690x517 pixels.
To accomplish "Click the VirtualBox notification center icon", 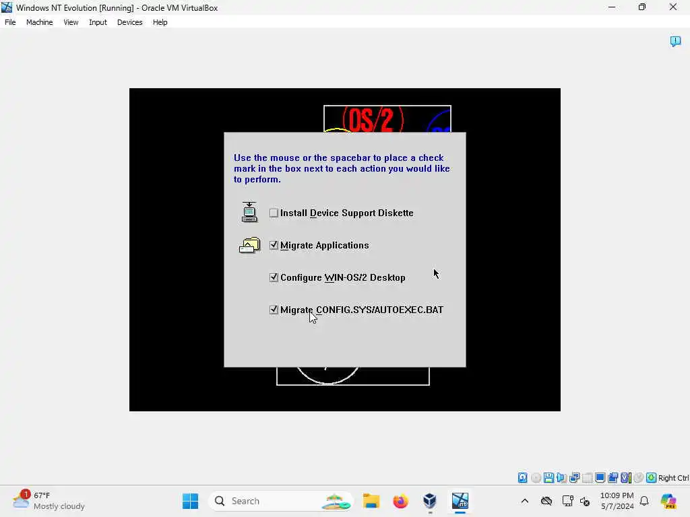I will point(675,41).
